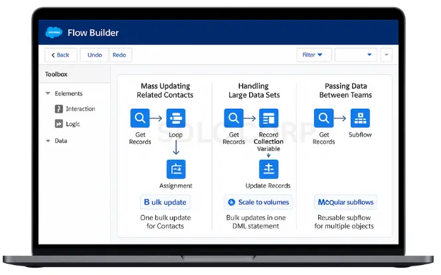
Task: Select the Assignment element icon
Action: click(x=176, y=169)
